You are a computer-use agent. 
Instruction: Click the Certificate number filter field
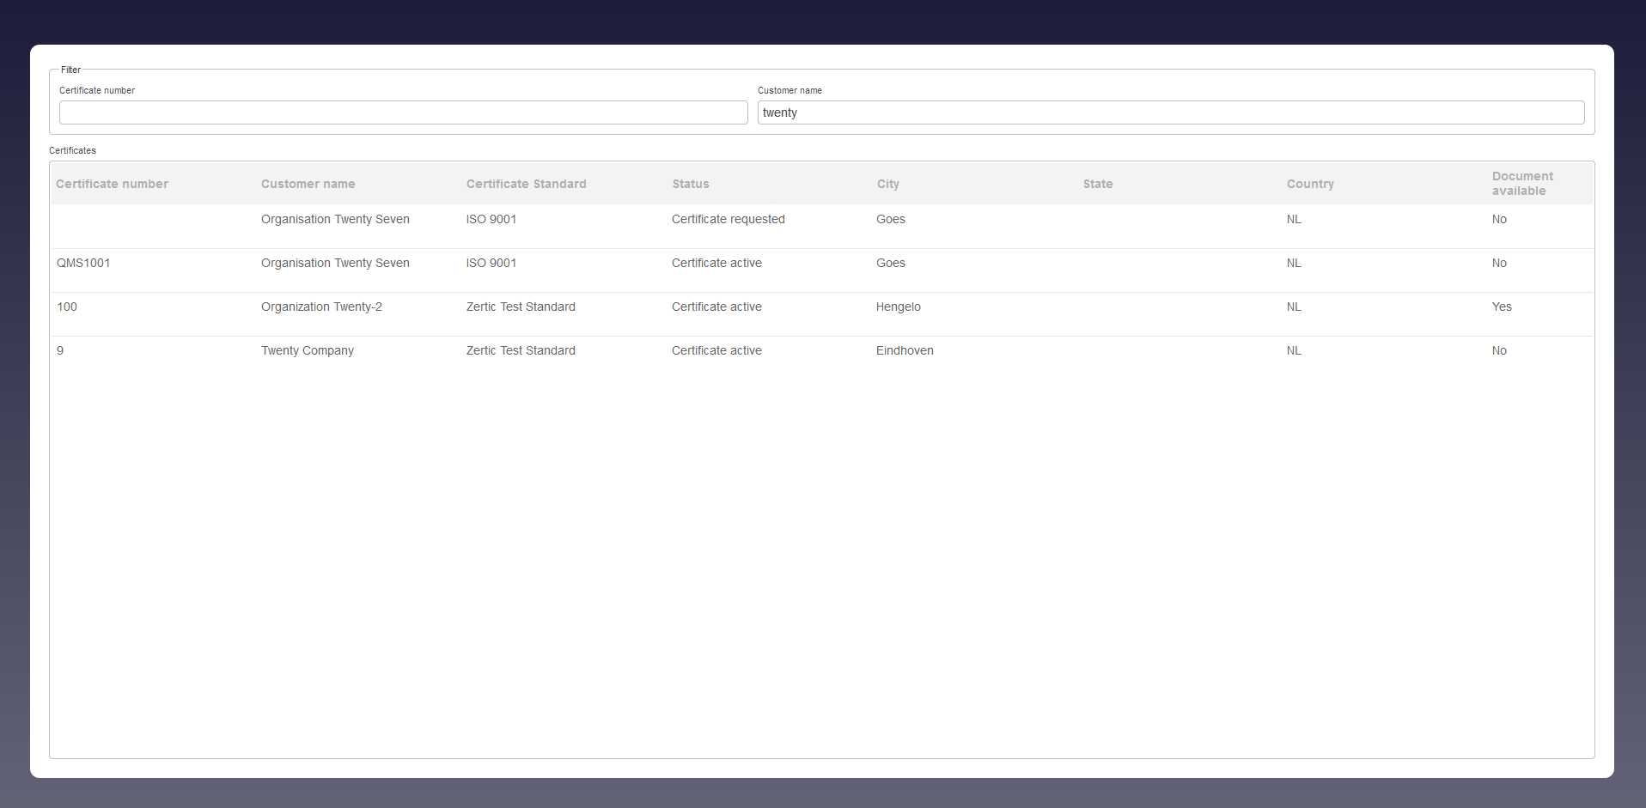point(403,112)
